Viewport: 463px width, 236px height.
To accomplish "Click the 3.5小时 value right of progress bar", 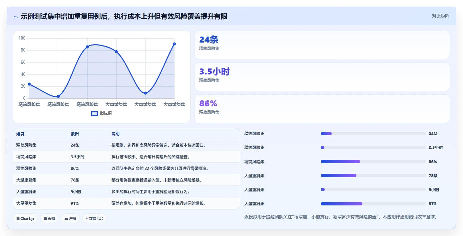I will coord(436,148).
